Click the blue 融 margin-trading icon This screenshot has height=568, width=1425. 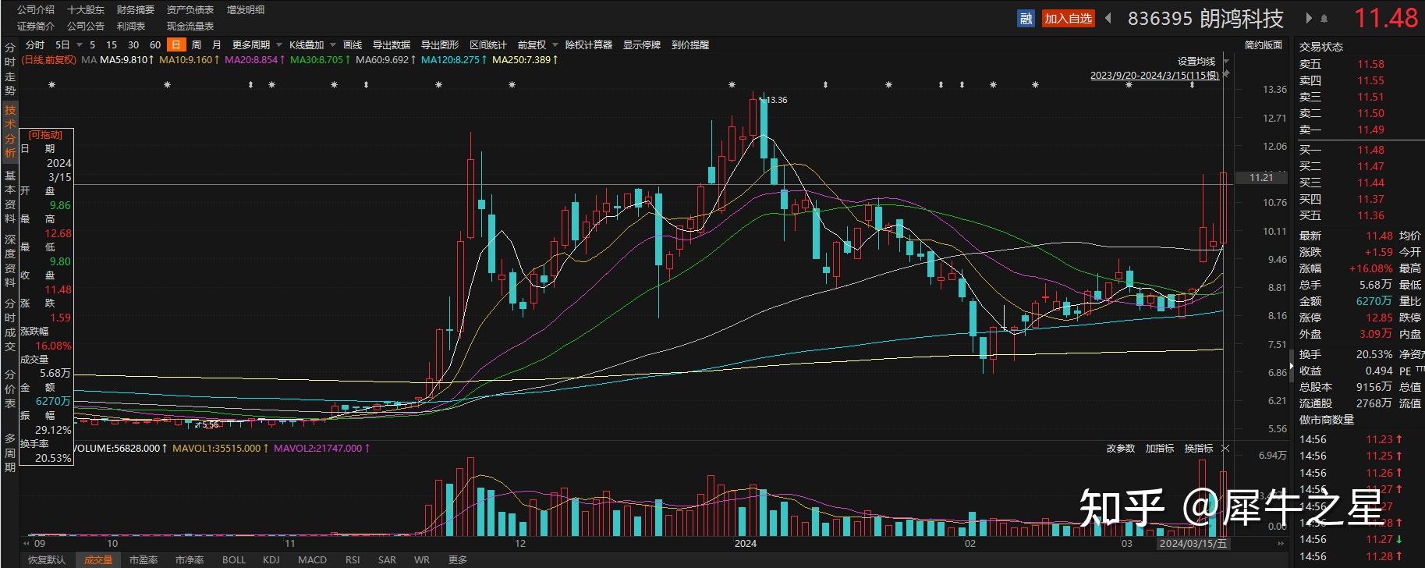1026,19
